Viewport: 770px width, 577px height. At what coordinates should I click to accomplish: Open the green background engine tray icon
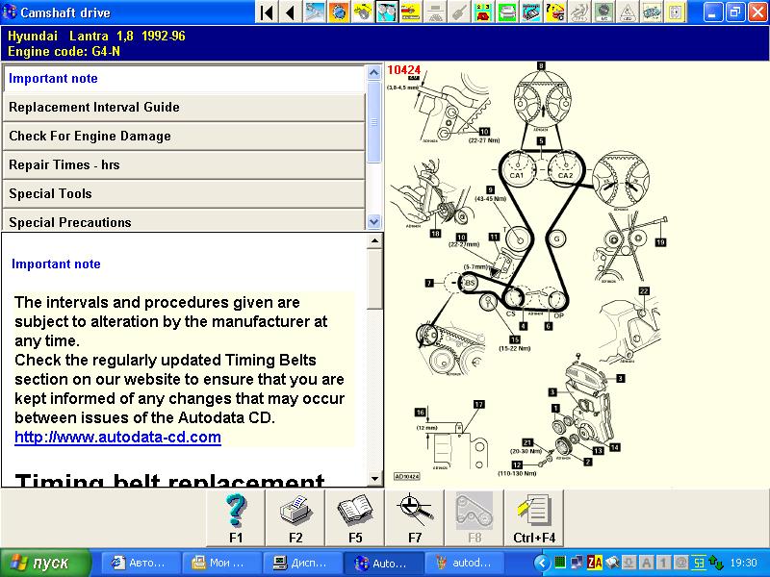pos(507,12)
